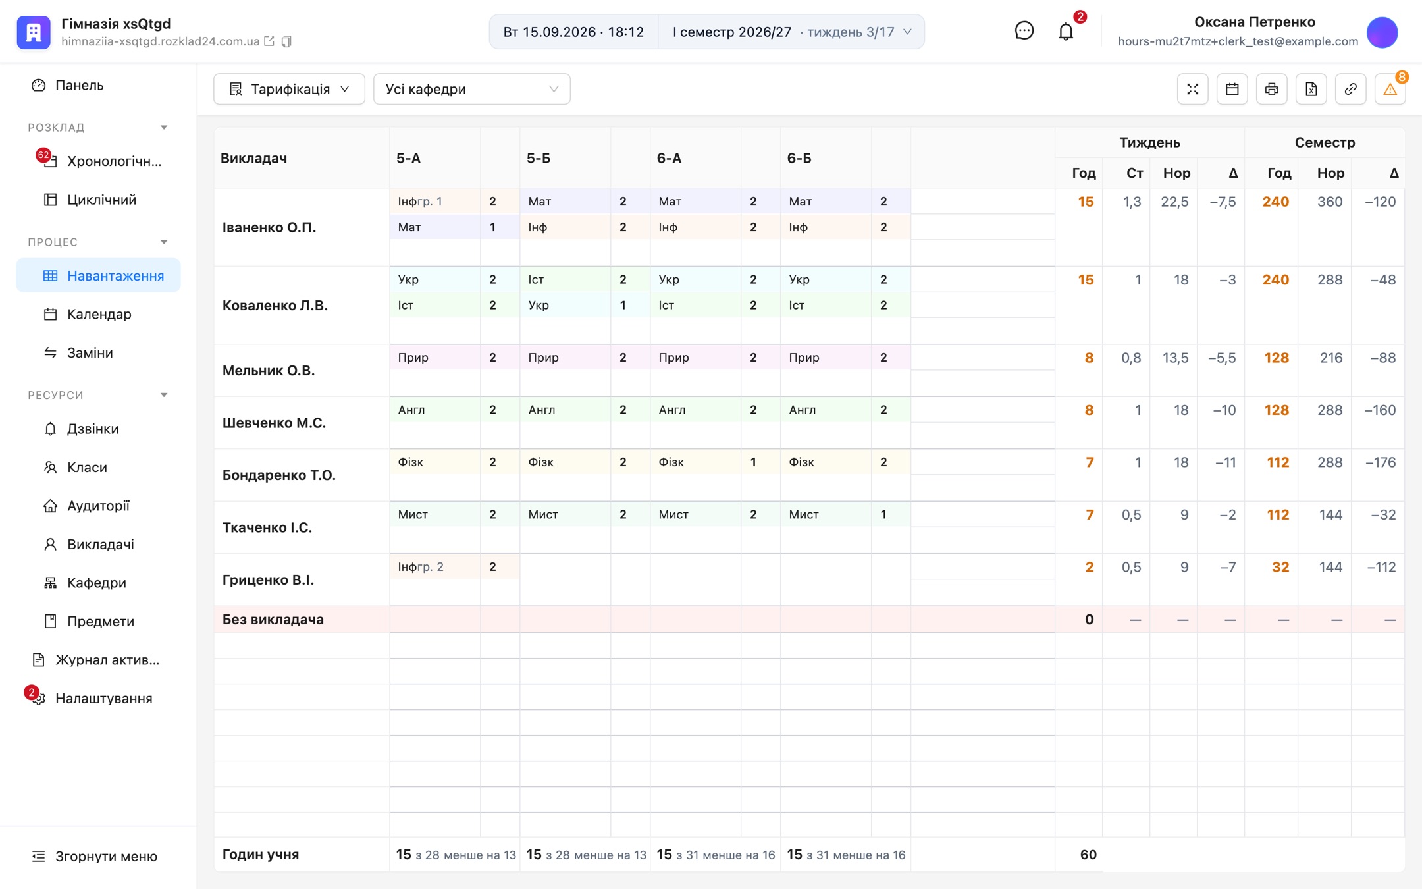Screen dimensions: 1422x889
Task: Export table to Excel file icon
Action: tap(1311, 89)
